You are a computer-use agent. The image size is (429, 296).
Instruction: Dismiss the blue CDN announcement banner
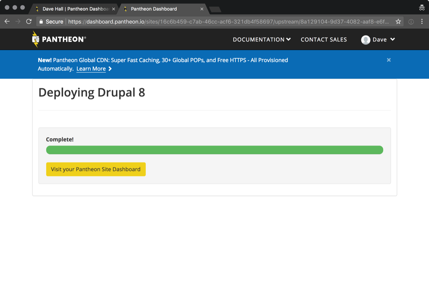(389, 60)
